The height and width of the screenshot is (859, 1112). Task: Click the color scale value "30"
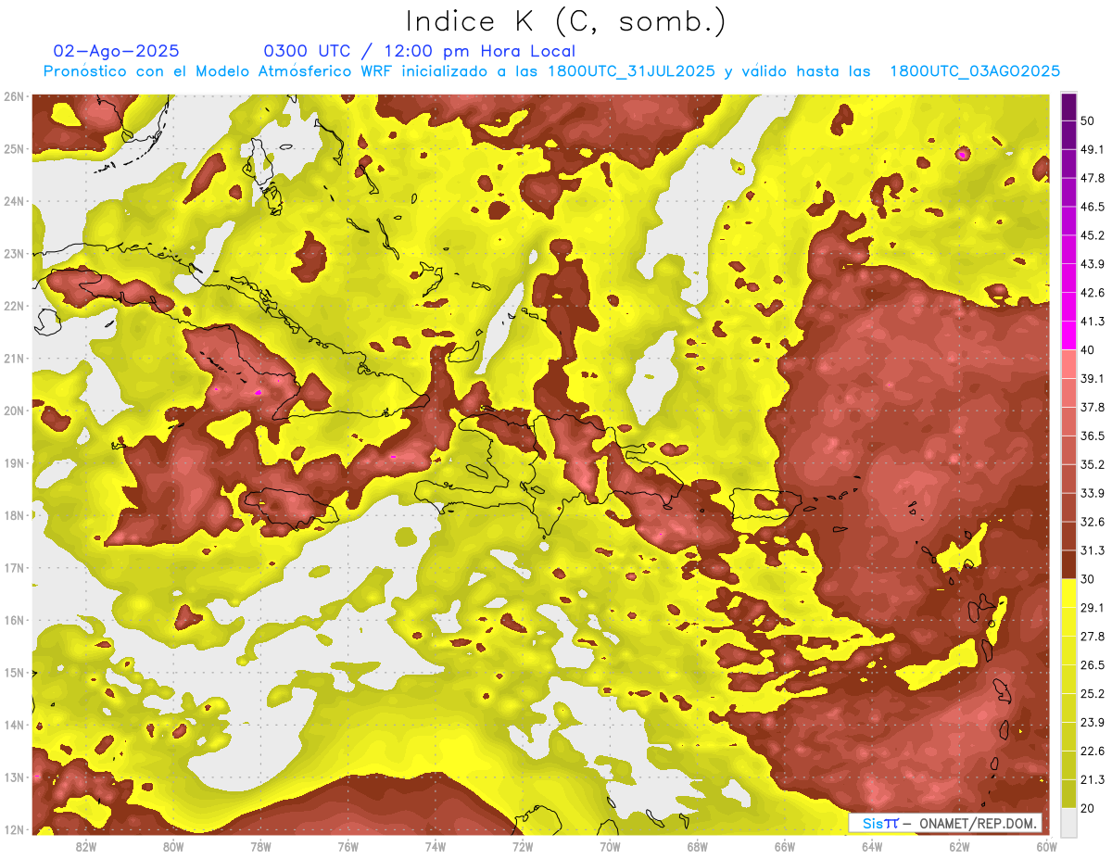coord(1088,579)
